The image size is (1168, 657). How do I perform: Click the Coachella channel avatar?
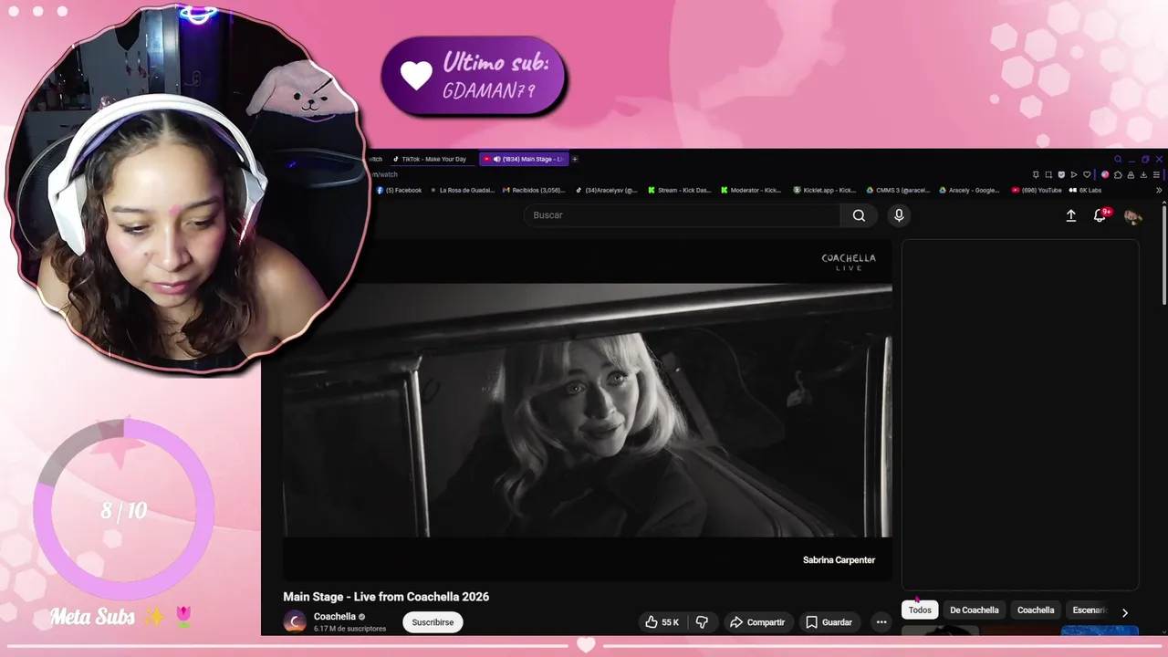tap(295, 622)
